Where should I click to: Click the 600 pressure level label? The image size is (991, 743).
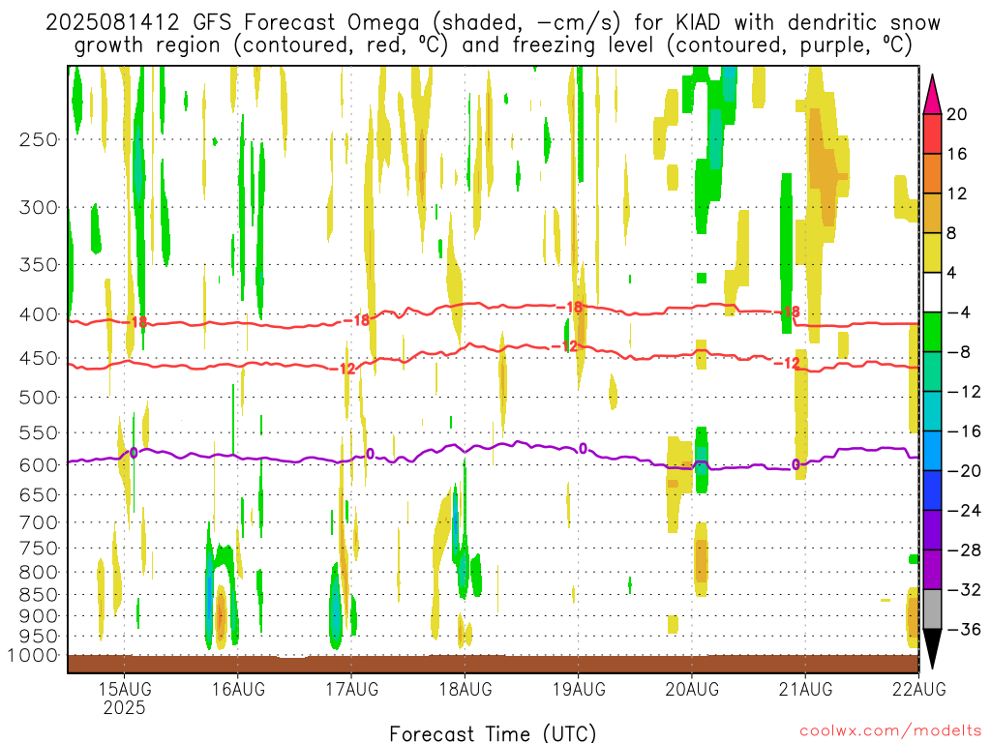39,465
